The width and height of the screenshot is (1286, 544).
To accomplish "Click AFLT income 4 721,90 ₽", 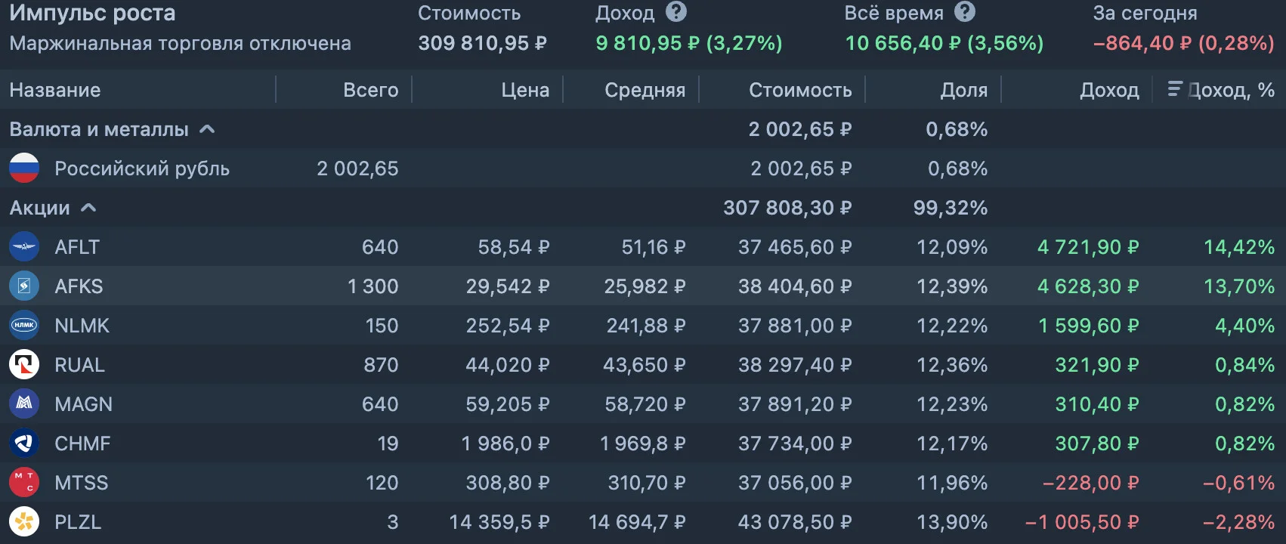I will point(1088,247).
